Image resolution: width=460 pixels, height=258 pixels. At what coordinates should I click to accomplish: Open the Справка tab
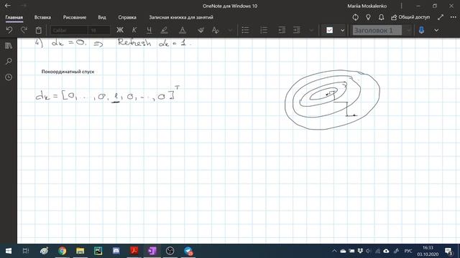coord(127,17)
